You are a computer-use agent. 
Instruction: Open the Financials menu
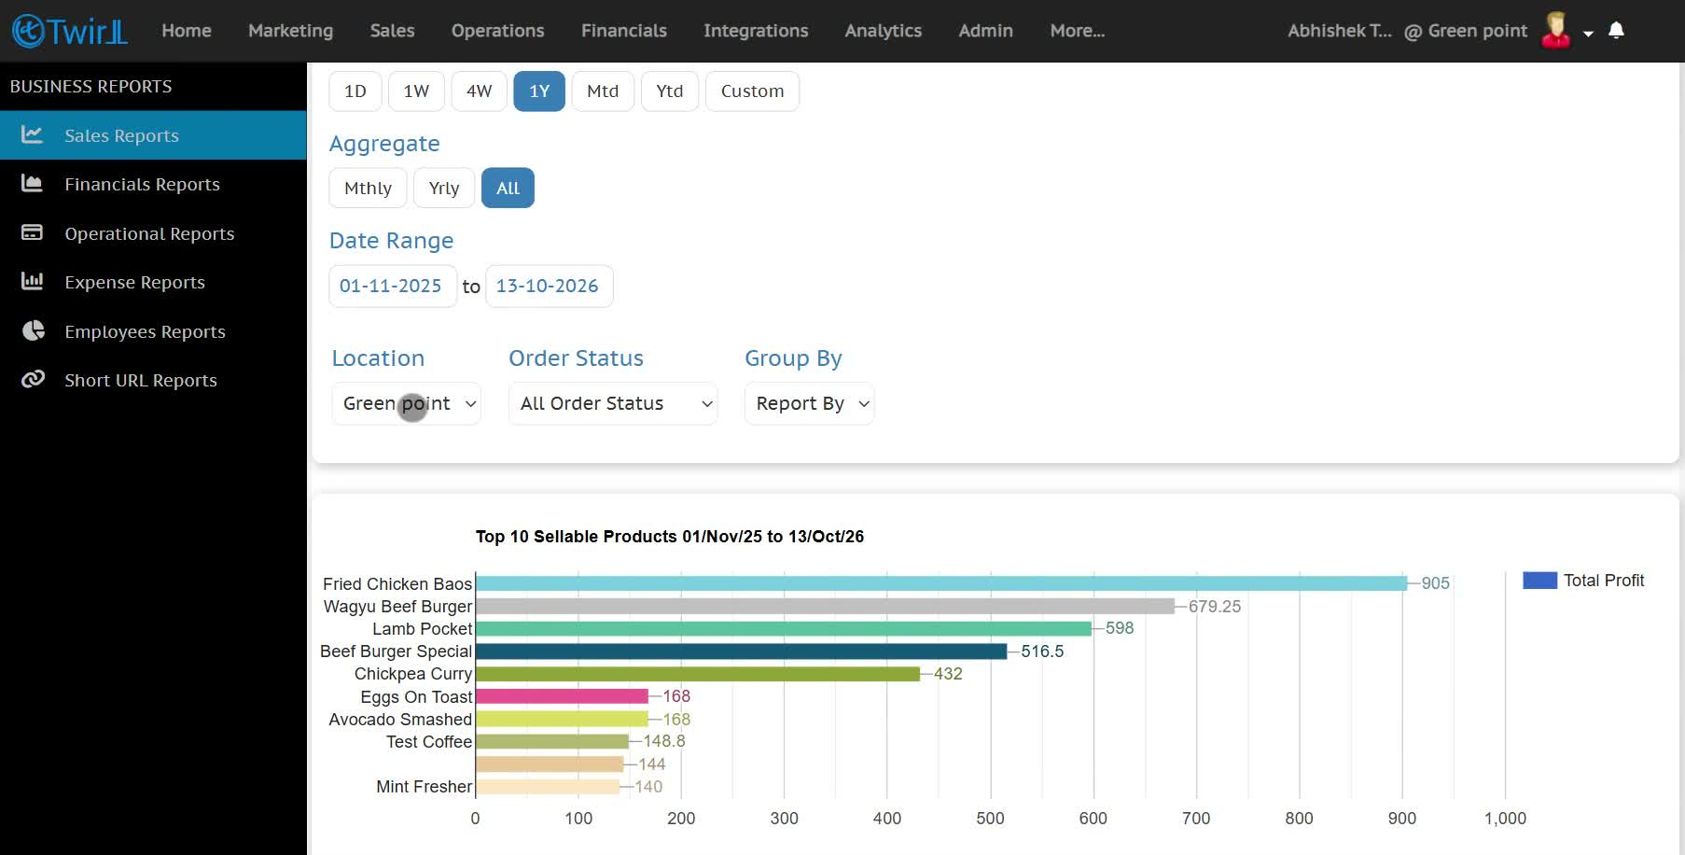(624, 31)
